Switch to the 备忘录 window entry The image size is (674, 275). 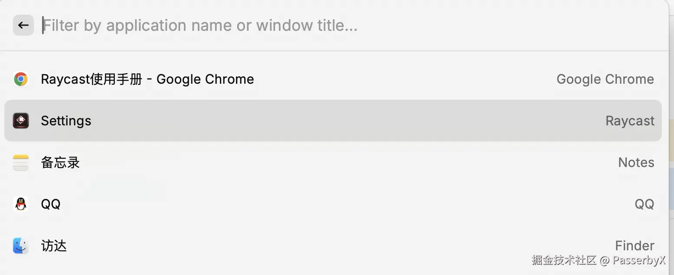coord(60,163)
